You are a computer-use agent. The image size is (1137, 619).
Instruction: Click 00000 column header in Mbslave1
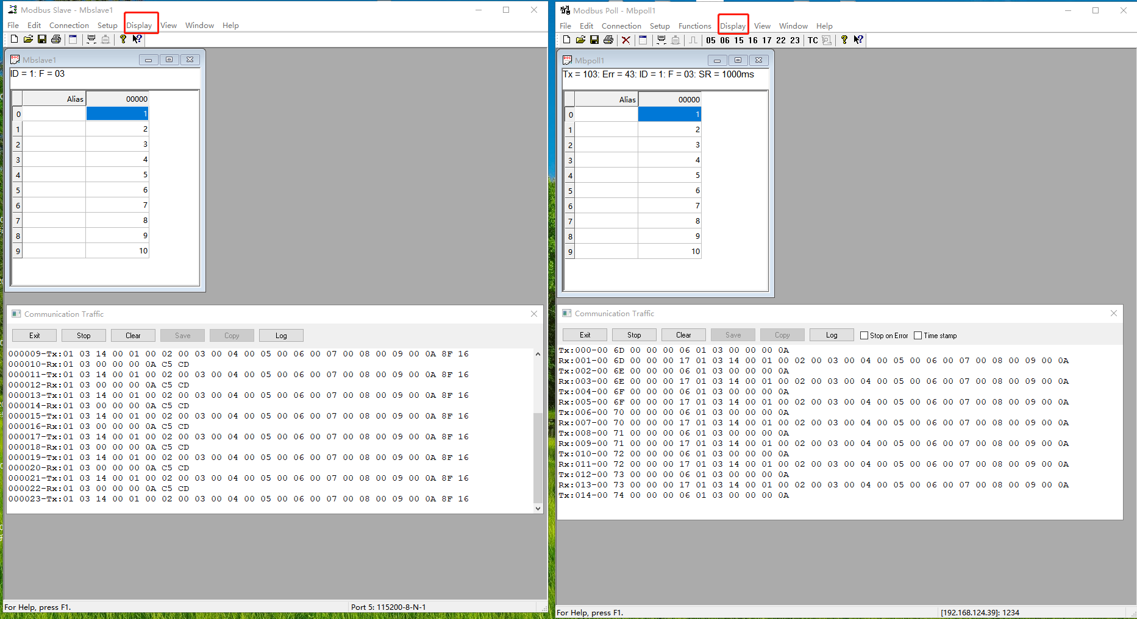point(117,99)
